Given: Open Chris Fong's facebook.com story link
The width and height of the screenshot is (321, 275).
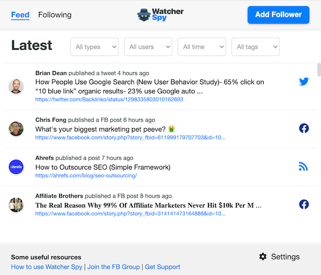Looking at the screenshot, I should pos(130,137).
